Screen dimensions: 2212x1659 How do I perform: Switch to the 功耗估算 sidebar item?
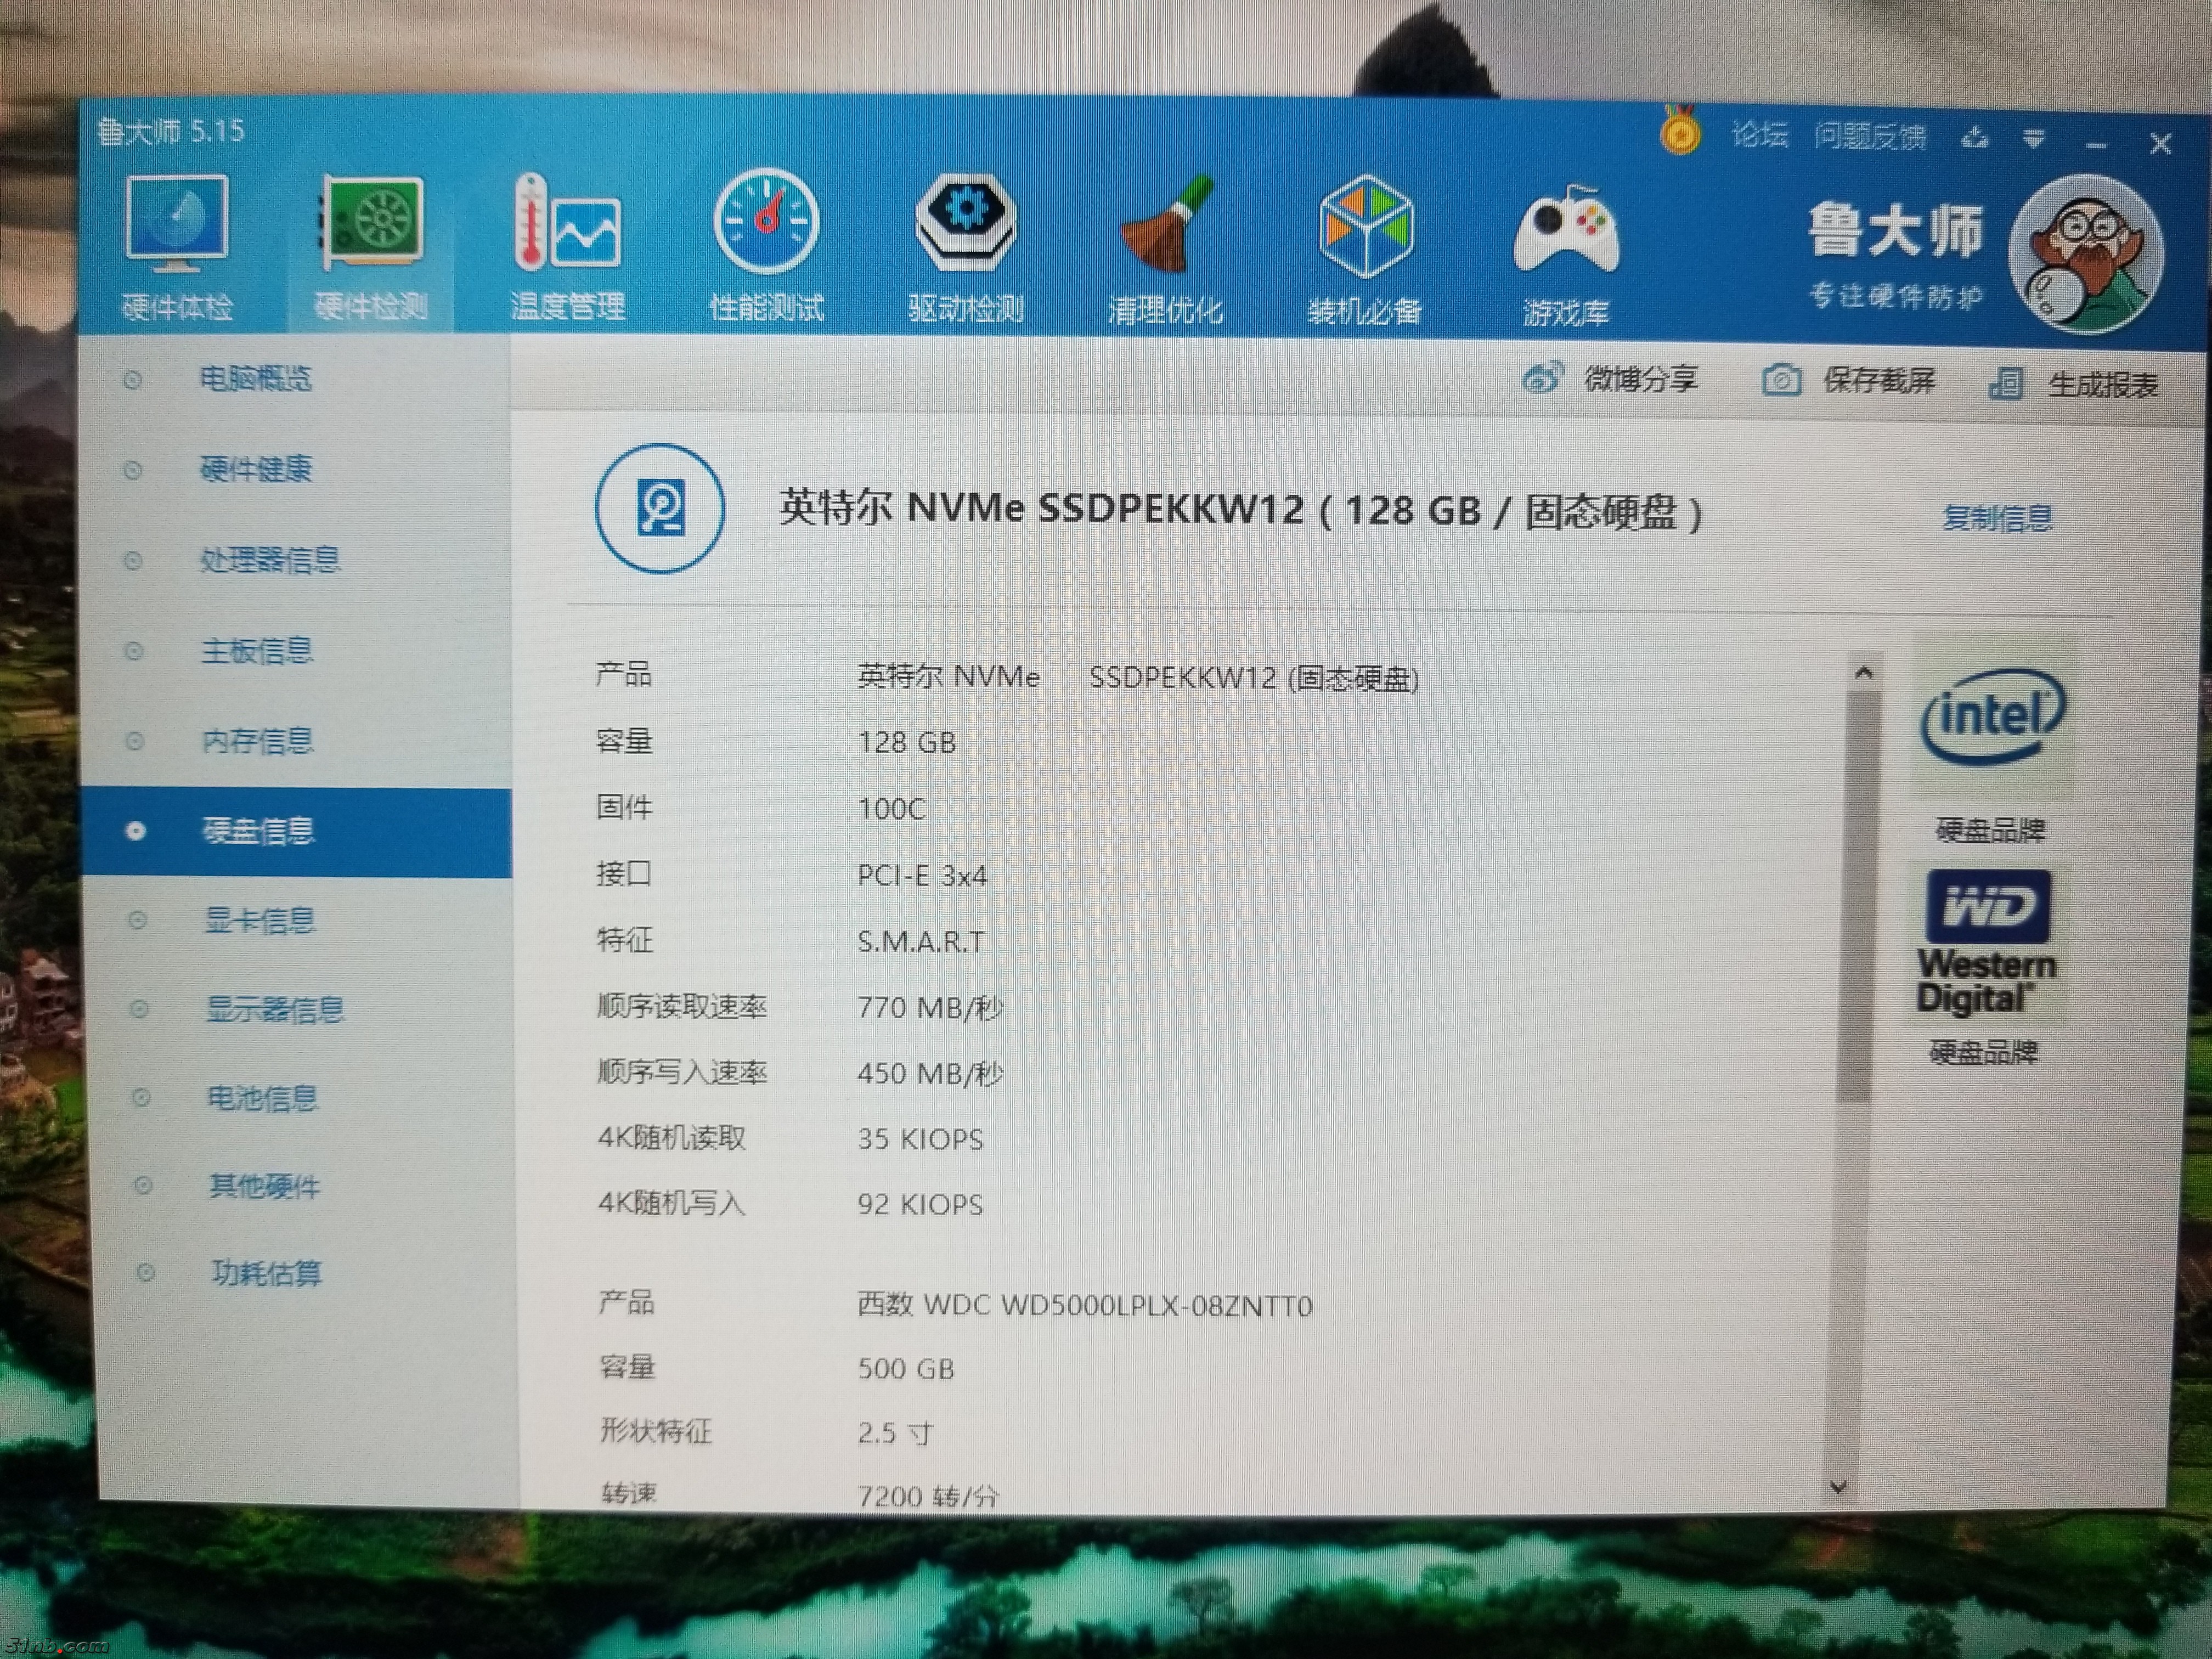tap(266, 1273)
